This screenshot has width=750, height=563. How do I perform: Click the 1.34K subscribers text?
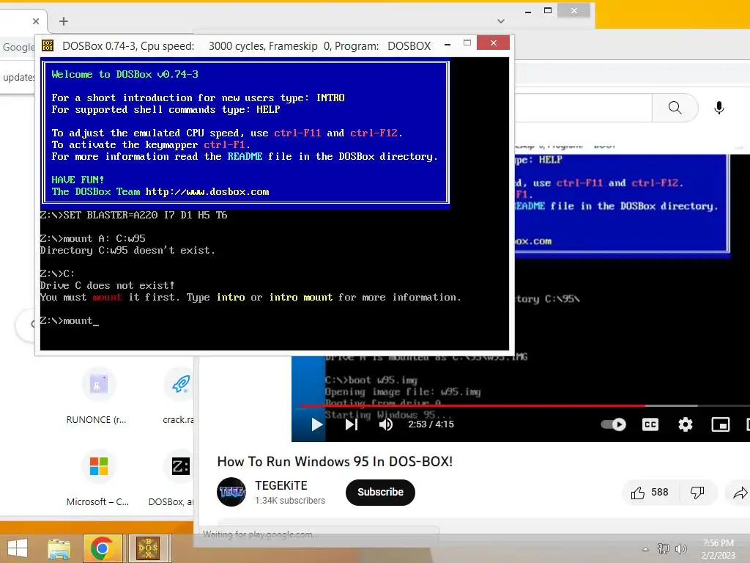[x=290, y=500]
